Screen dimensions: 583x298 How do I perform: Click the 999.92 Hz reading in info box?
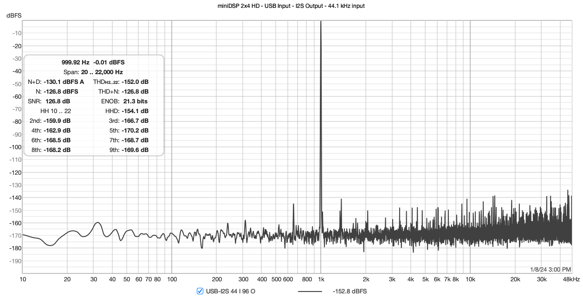(75, 62)
